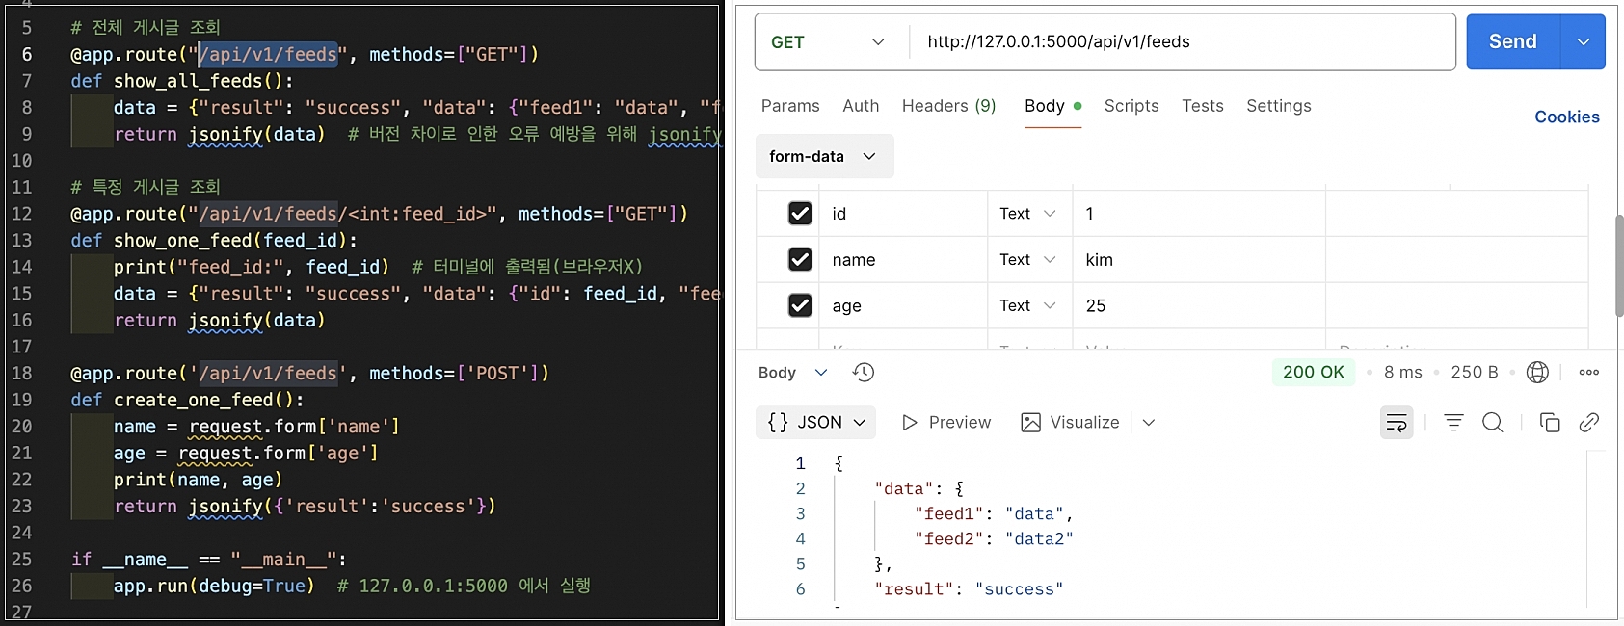Change id row Text type dropdown
1624x626 pixels.
(1028, 214)
